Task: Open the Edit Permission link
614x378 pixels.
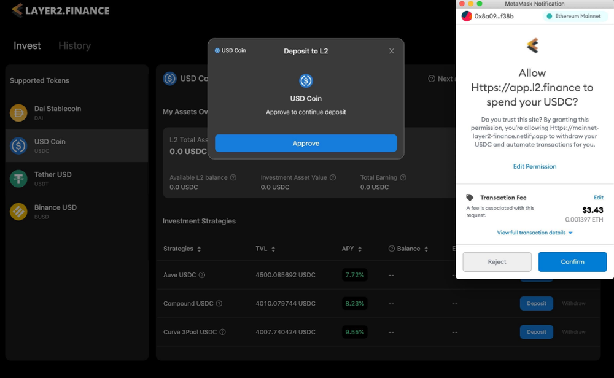Action: [x=535, y=166]
